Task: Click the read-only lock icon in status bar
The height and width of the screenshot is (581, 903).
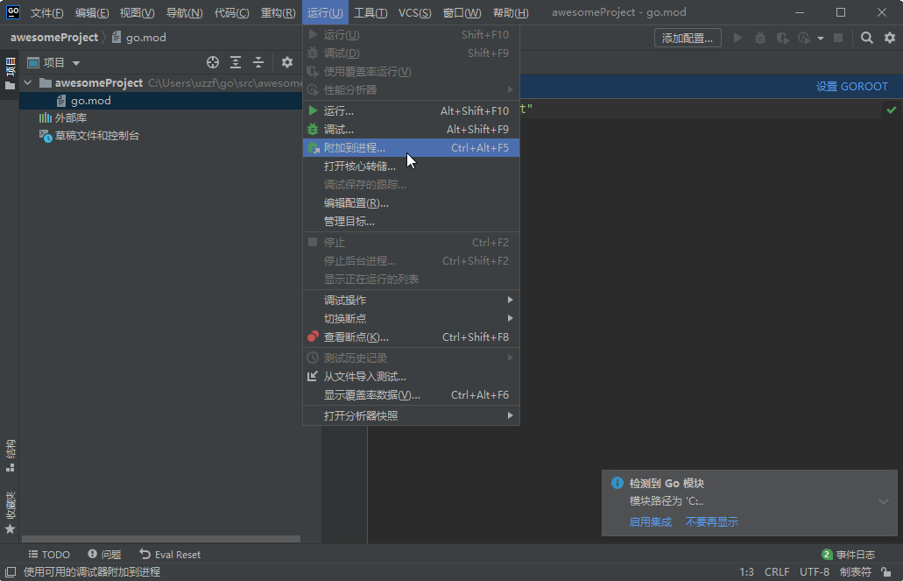Action: tap(886, 571)
